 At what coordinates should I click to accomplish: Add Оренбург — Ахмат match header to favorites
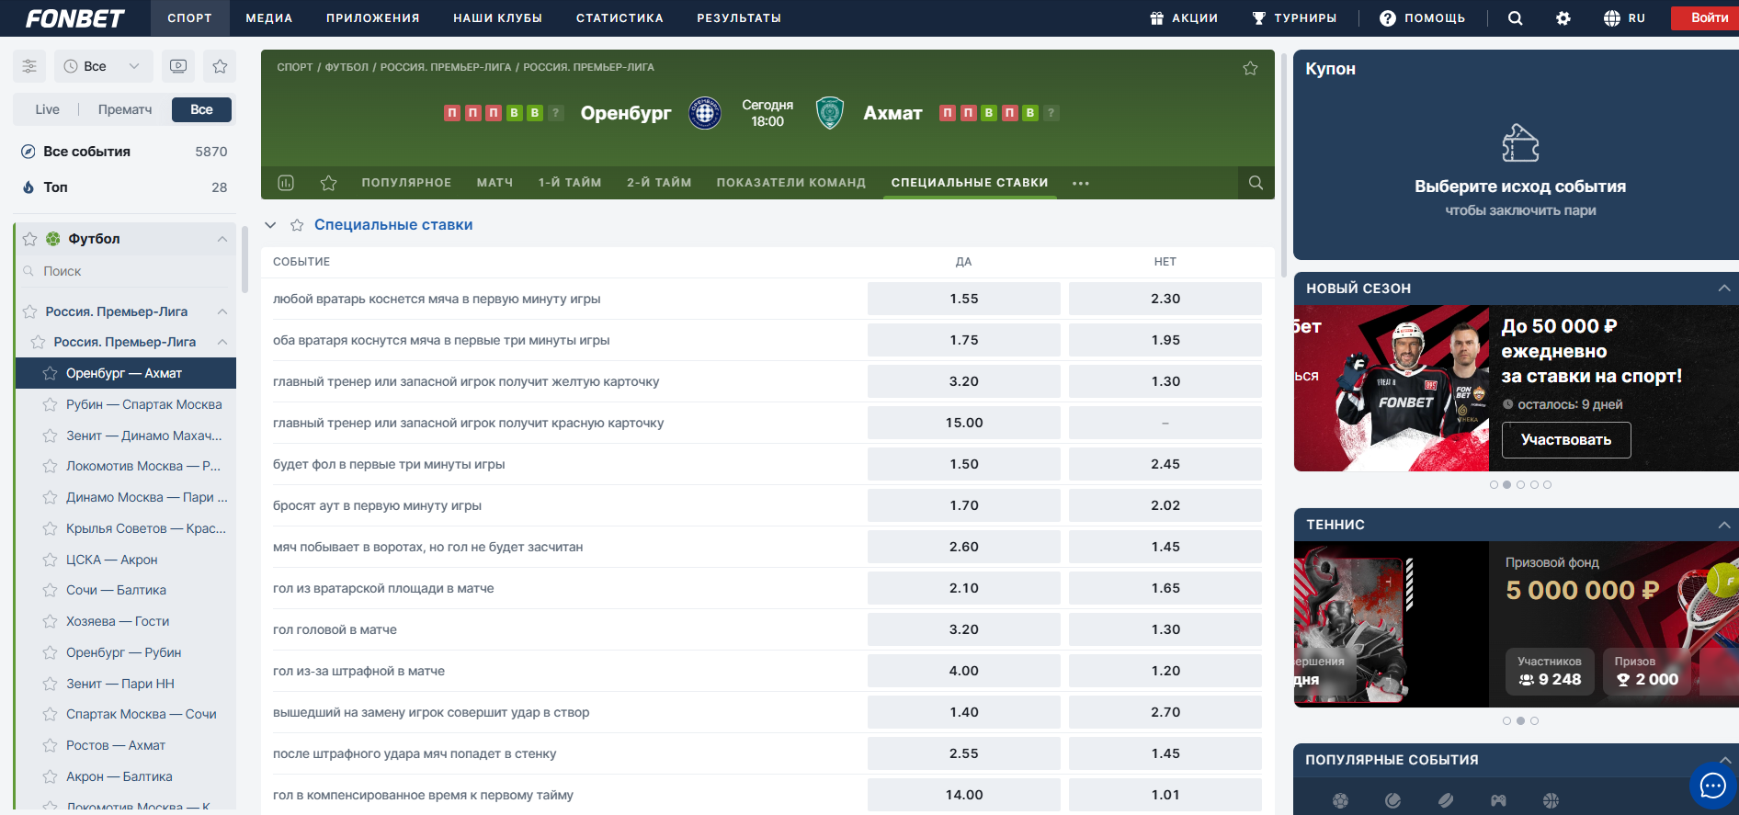pos(1250,68)
